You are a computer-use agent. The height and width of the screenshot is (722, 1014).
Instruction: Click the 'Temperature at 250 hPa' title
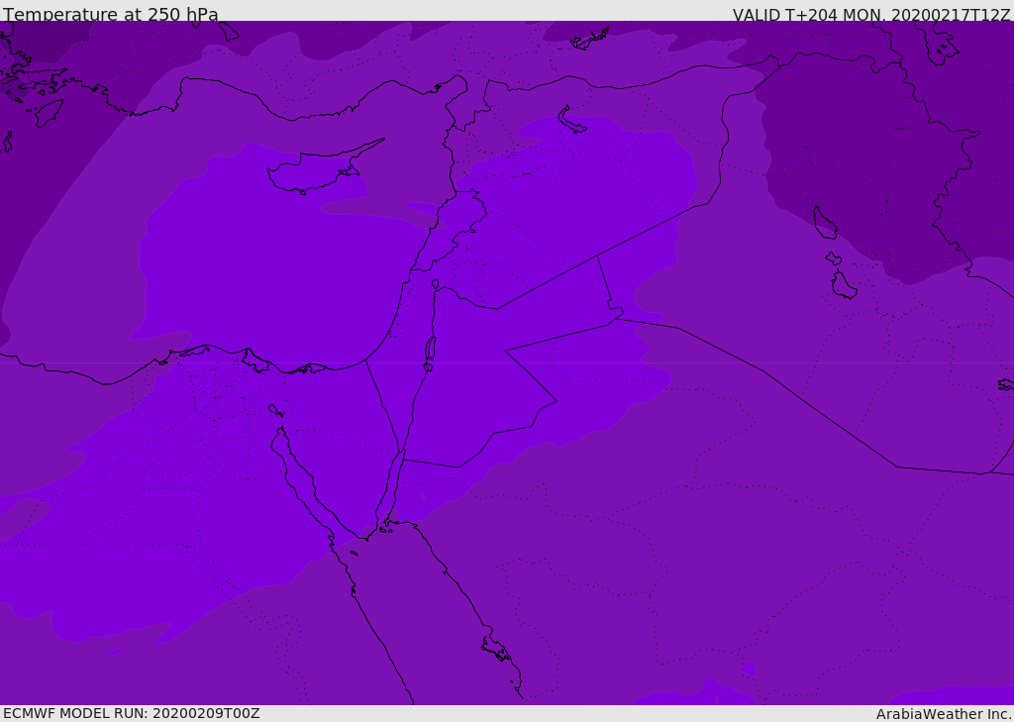click(110, 15)
